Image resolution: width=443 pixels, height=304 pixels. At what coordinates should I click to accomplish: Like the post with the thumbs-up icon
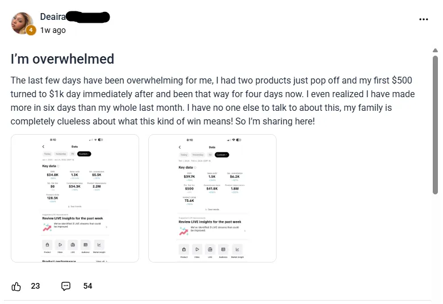click(16, 286)
